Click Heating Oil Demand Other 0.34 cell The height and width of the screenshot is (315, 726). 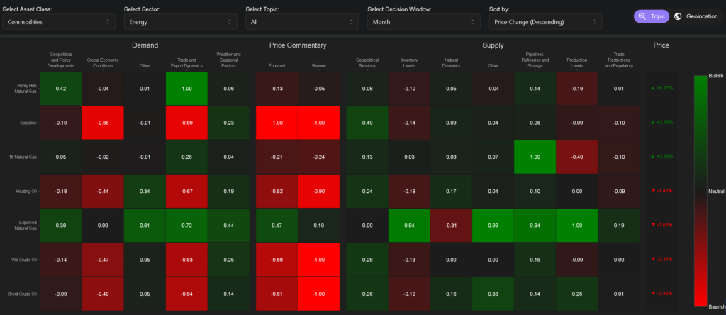pos(145,191)
